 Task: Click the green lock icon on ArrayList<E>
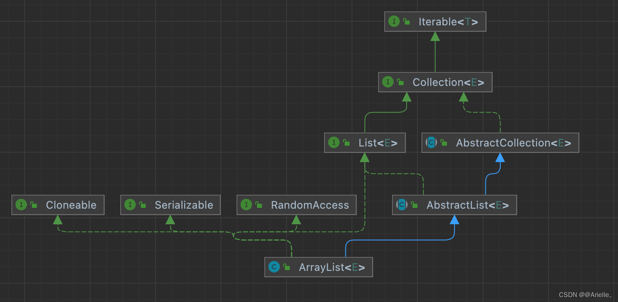287,267
